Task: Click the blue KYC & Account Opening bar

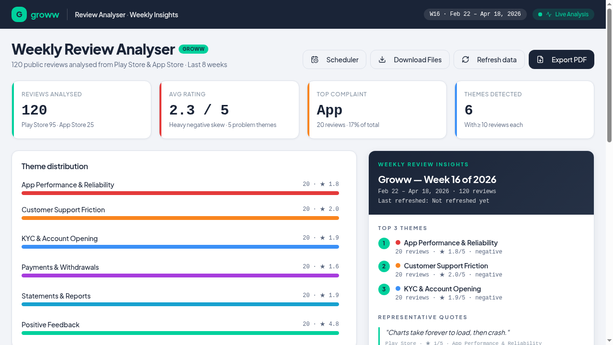Action: point(180,247)
